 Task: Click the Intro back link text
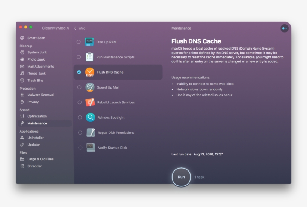click(x=82, y=28)
